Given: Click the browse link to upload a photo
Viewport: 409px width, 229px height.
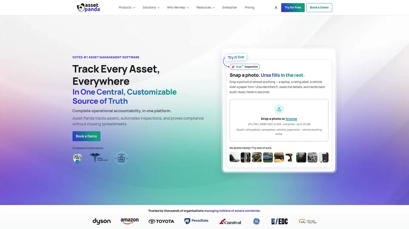Looking at the screenshot, I should coord(291,119).
